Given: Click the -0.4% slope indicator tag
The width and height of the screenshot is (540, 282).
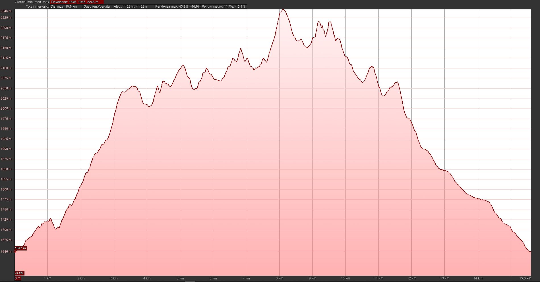Looking at the screenshot, I should pyautogui.click(x=19, y=273).
